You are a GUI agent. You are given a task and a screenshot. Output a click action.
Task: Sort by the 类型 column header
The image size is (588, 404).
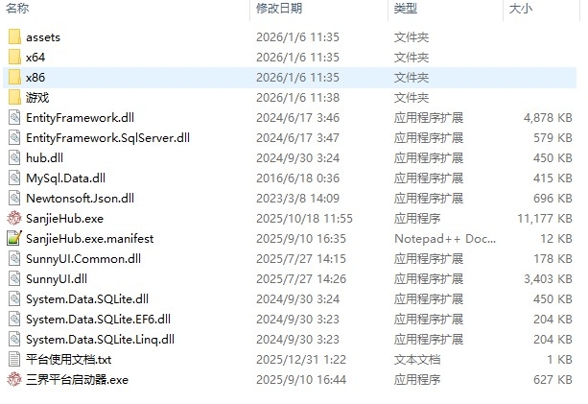pyautogui.click(x=406, y=8)
